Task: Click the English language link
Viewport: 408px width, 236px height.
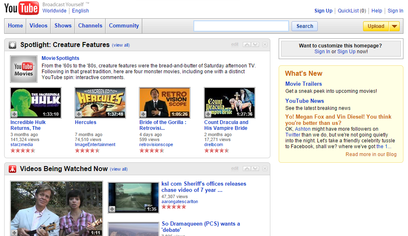Action: [x=80, y=11]
